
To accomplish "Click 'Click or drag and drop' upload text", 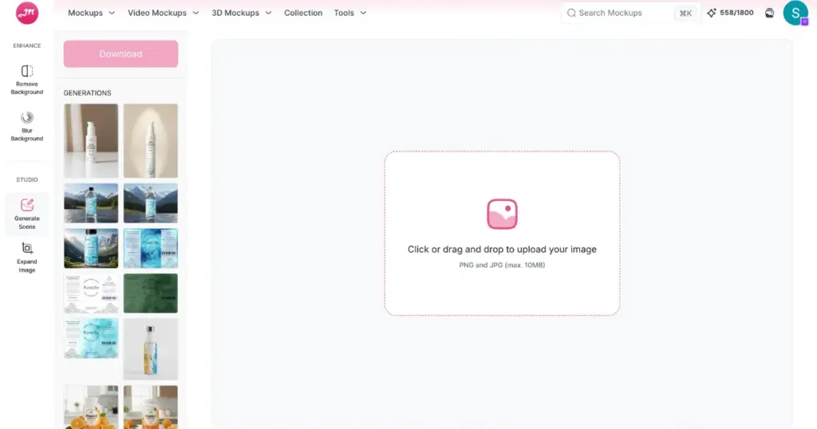I will (x=502, y=250).
